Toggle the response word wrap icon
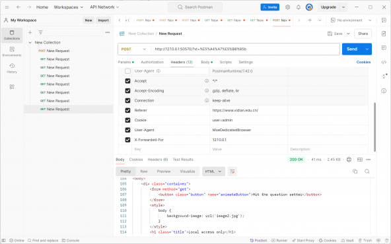391x244 pixels. 232,171
